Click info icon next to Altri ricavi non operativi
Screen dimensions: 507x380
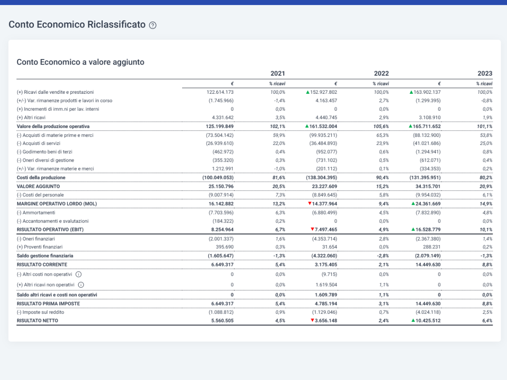tap(81, 285)
